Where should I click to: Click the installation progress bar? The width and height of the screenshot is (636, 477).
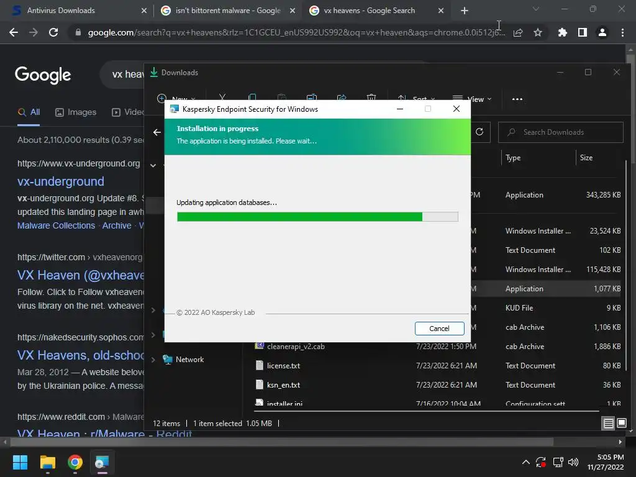tap(317, 217)
